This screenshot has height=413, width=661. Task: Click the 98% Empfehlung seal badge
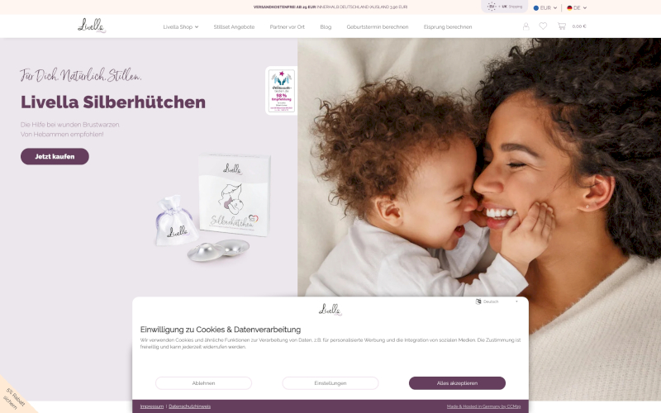coord(281,91)
